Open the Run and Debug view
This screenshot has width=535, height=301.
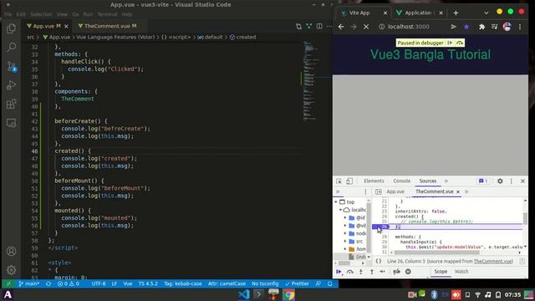(11, 85)
